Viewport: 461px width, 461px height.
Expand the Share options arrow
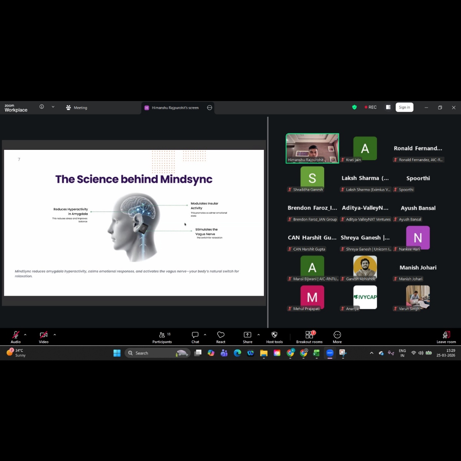click(259, 335)
